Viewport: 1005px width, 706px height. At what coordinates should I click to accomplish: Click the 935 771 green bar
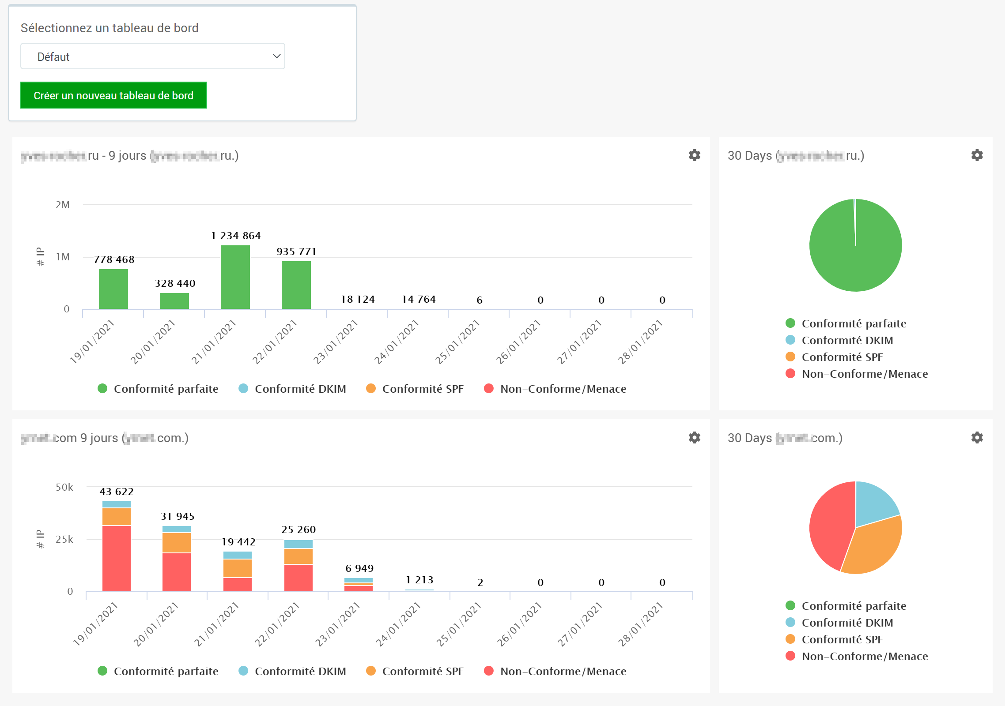296,285
